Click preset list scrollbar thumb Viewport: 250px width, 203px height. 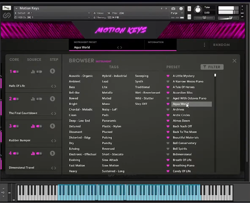pos(215,75)
